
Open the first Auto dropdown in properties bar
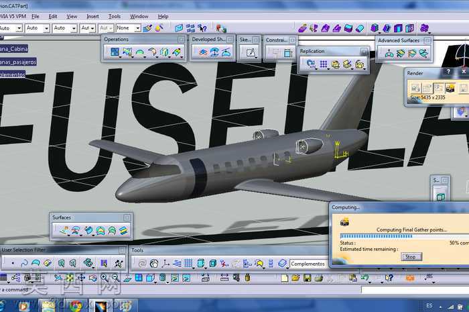tap(19, 28)
